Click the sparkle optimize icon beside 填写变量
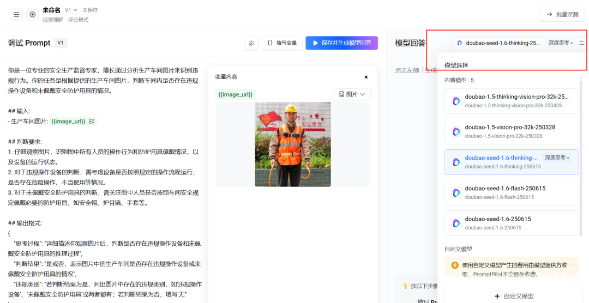Screen dimensions: 589x303 [x=251, y=43]
